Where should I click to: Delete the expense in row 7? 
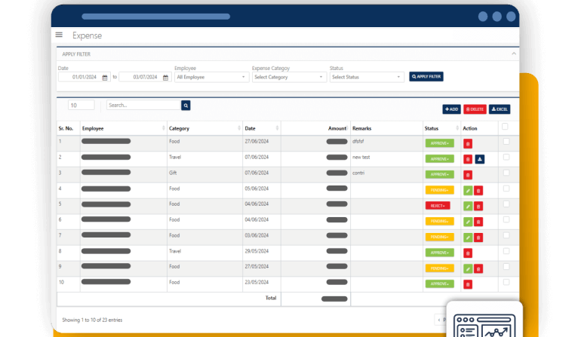pyautogui.click(x=478, y=237)
